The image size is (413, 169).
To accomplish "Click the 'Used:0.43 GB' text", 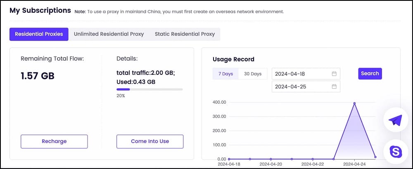I will click(136, 82).
